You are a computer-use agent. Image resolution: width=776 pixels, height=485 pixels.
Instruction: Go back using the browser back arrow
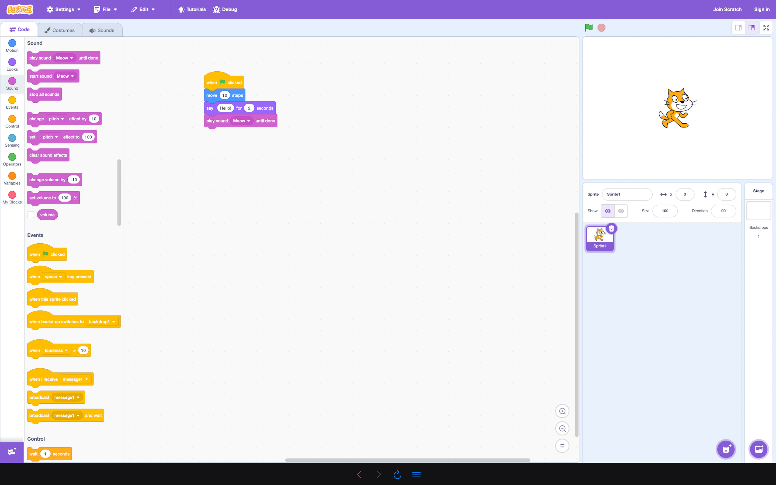click(359, 474)
